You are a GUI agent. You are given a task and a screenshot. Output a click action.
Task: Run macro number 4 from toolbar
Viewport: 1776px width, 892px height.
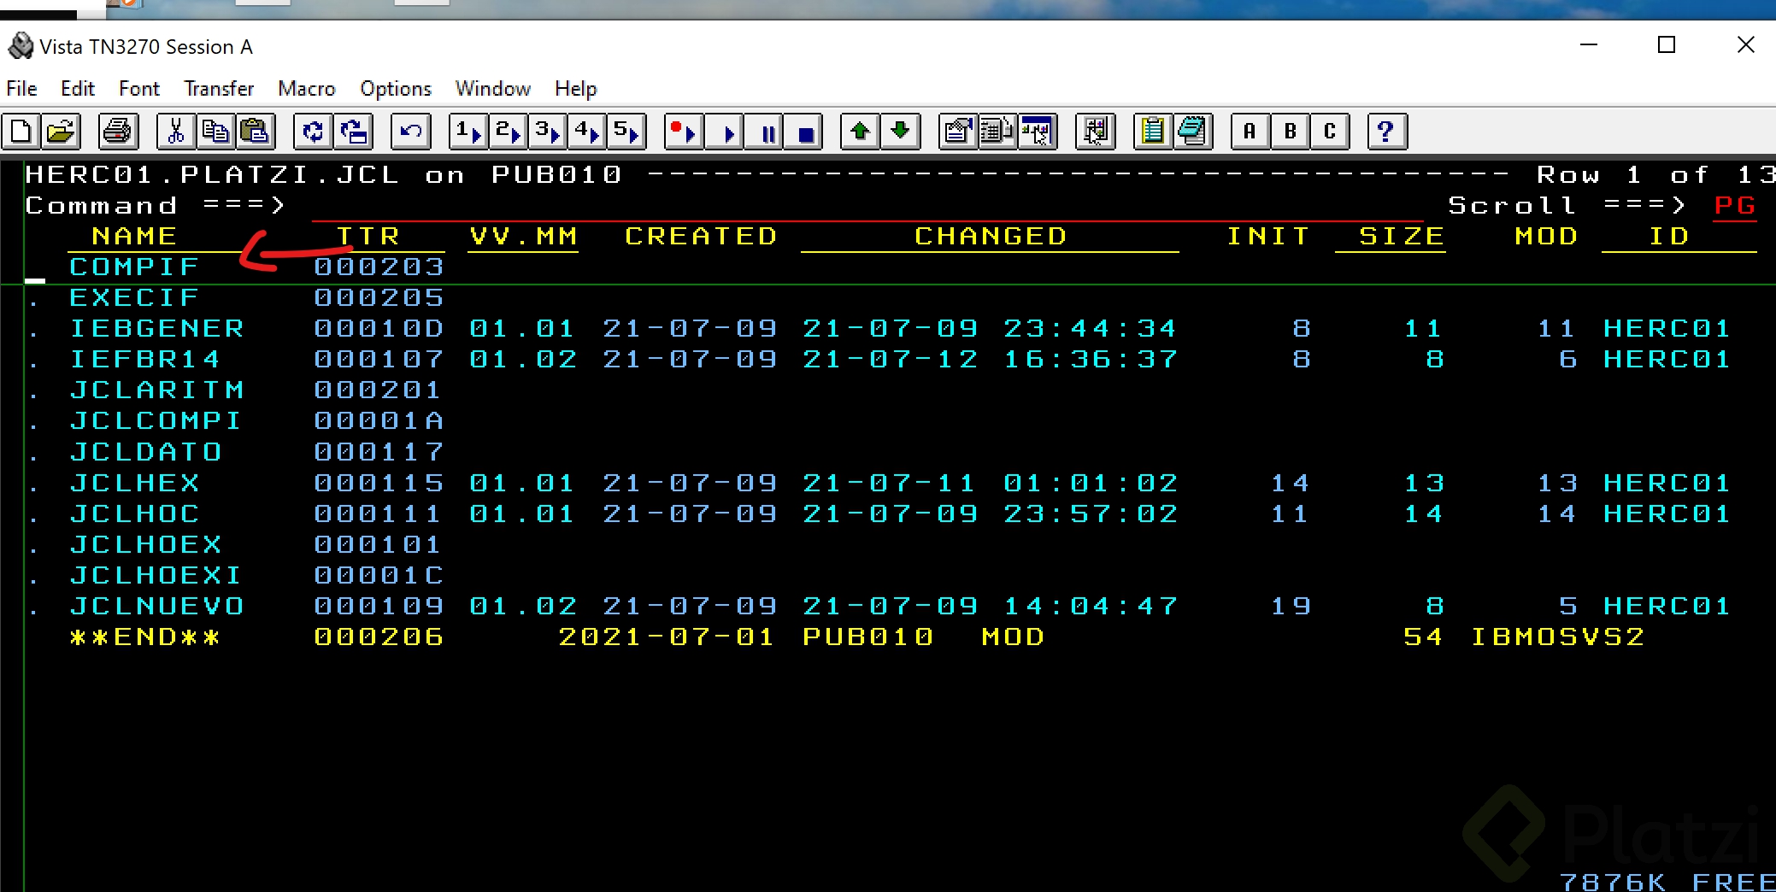pos(587,132)
